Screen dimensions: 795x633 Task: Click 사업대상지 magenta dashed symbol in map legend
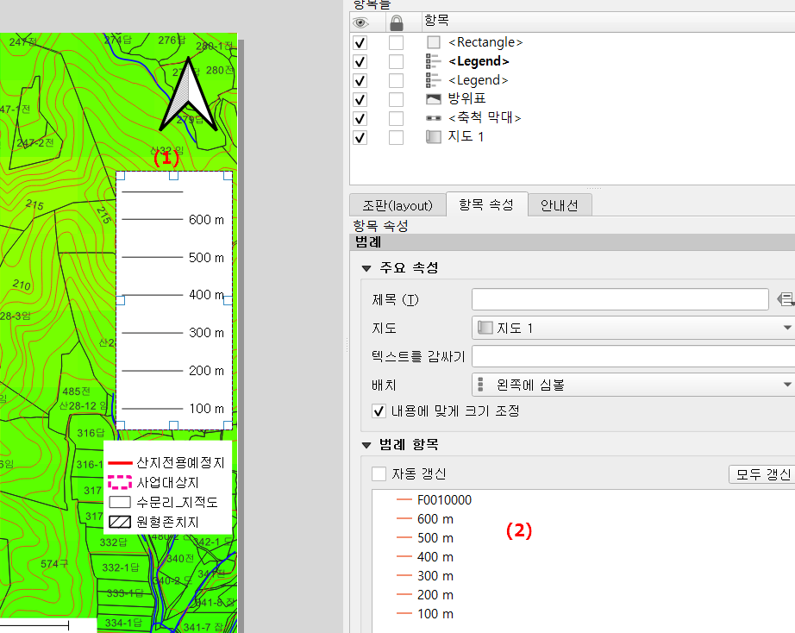pyautogui.click(x=120, y=482)
